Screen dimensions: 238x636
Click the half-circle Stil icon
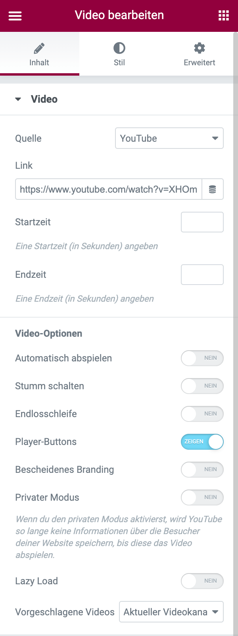(x=119, y=49)
